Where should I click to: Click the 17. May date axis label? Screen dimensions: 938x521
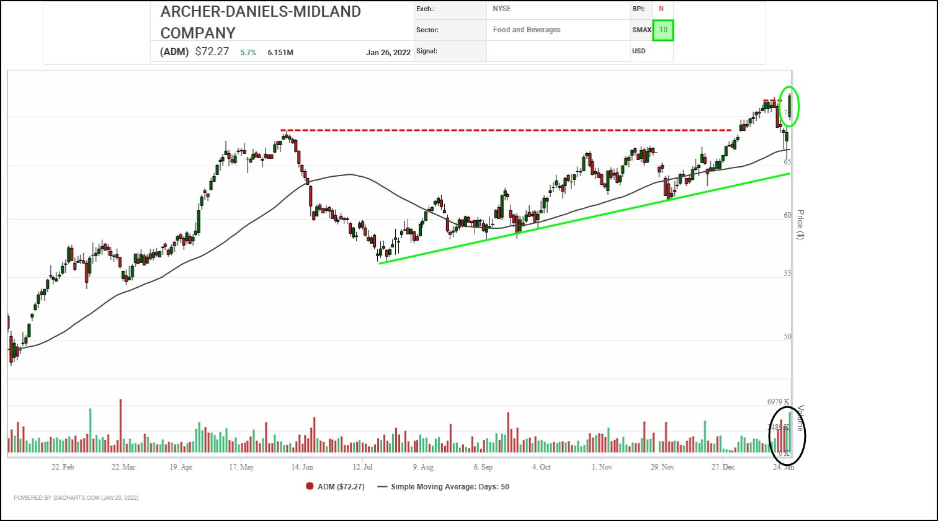click(x=242, y=466)
